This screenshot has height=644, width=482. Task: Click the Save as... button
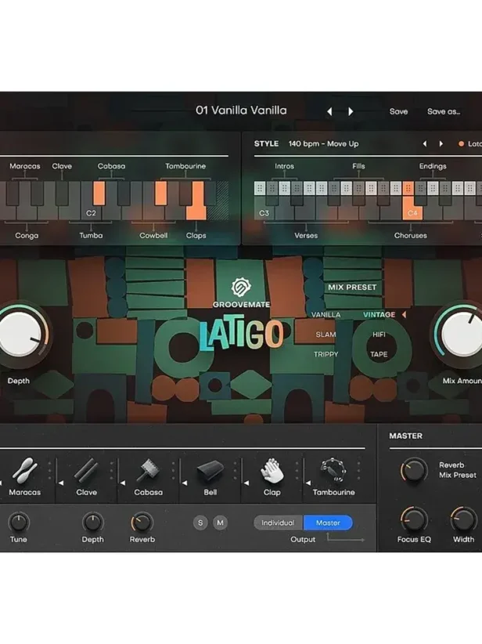444,112
